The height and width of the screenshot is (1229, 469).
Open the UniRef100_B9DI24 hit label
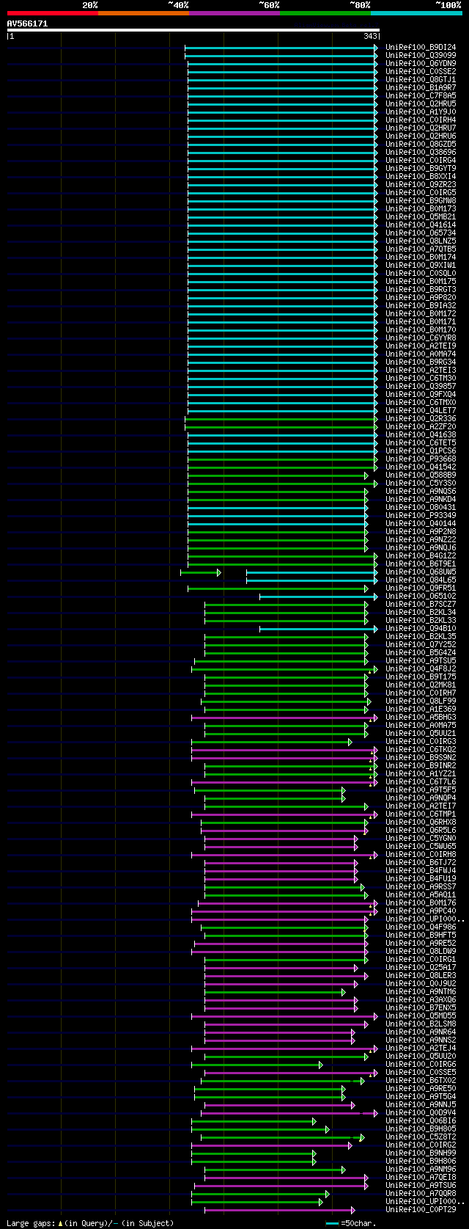coord(421,48)
